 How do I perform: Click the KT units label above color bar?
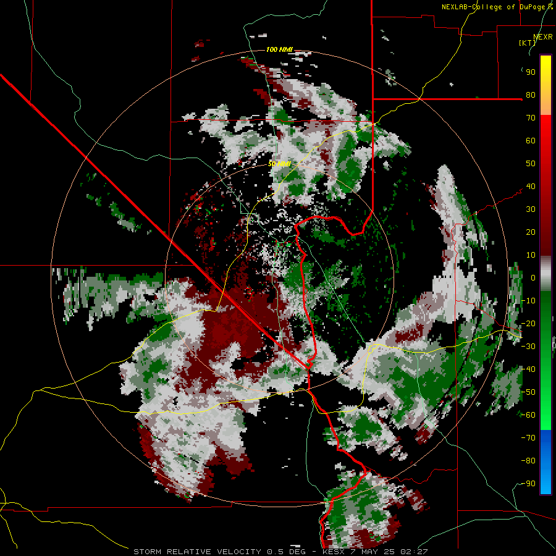pyautogui.click(x=528, y=43)
